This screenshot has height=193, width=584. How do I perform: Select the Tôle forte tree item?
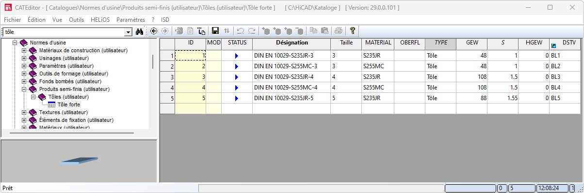(x=69, y=104)
